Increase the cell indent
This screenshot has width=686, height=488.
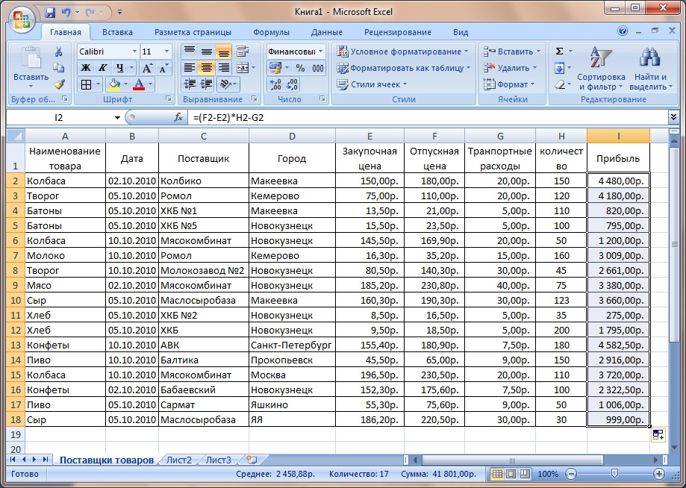pyautogui.click(x=206, y=84)
